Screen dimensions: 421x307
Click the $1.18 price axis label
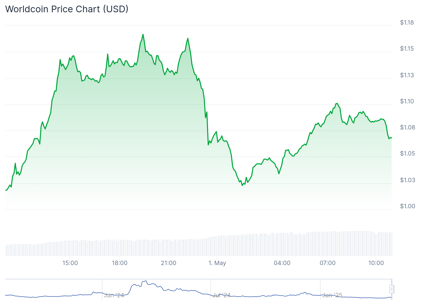407,23
